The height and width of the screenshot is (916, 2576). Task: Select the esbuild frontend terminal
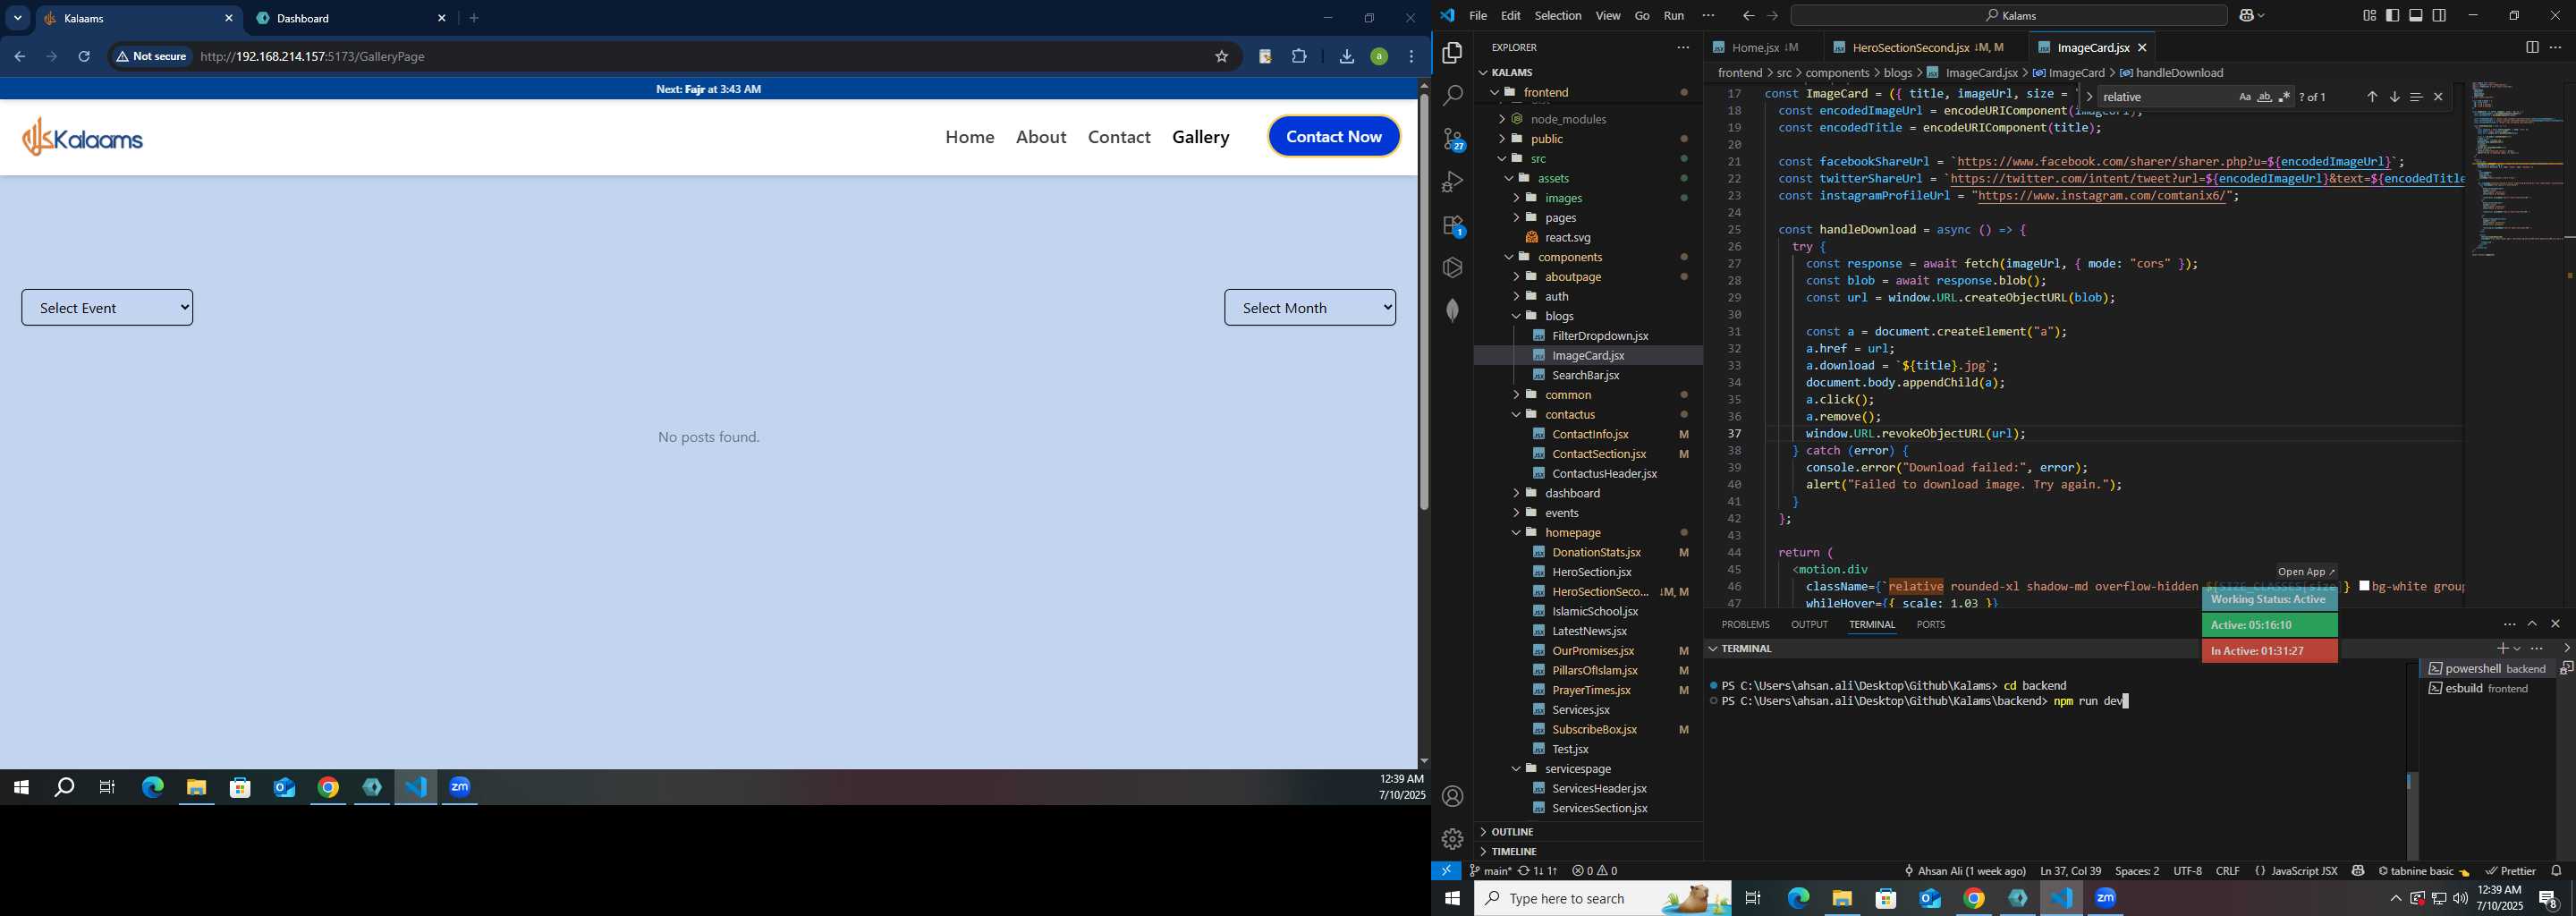2486,689
